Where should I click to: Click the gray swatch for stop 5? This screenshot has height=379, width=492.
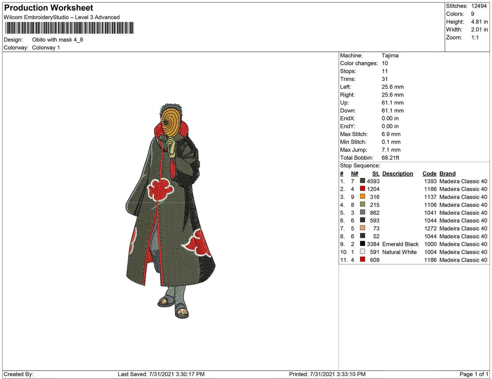[x=363, y=212]
